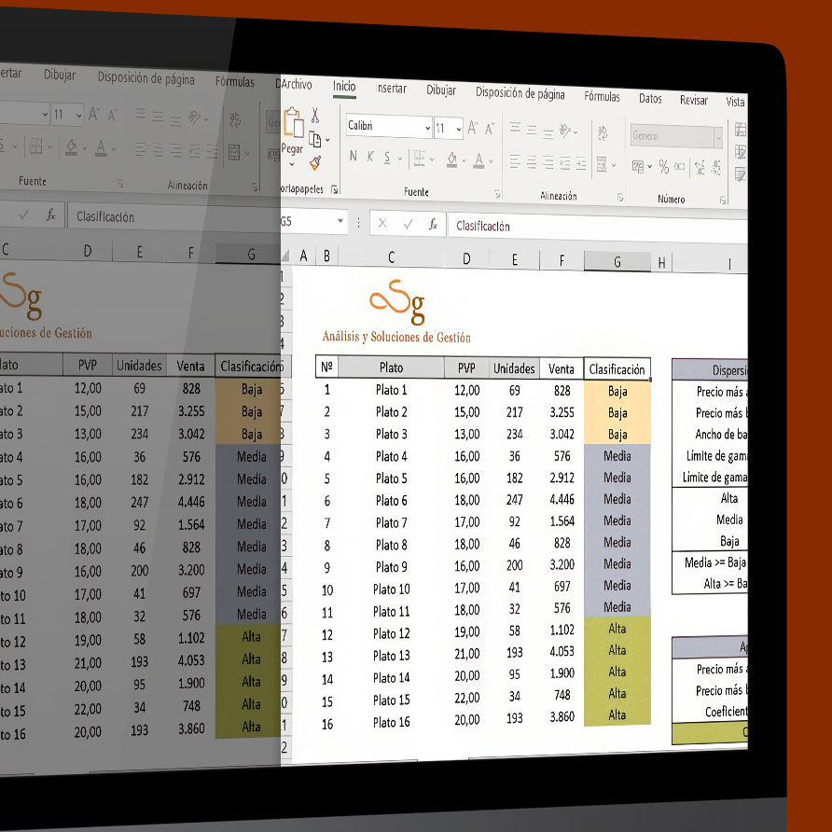The height and width of the screenshot is (832, 832).
Task: Toggle bold N formatting
Action: pos(354,156)
